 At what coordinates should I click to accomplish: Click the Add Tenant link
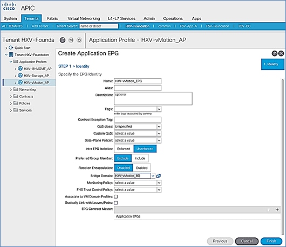(x=40, y=26)
